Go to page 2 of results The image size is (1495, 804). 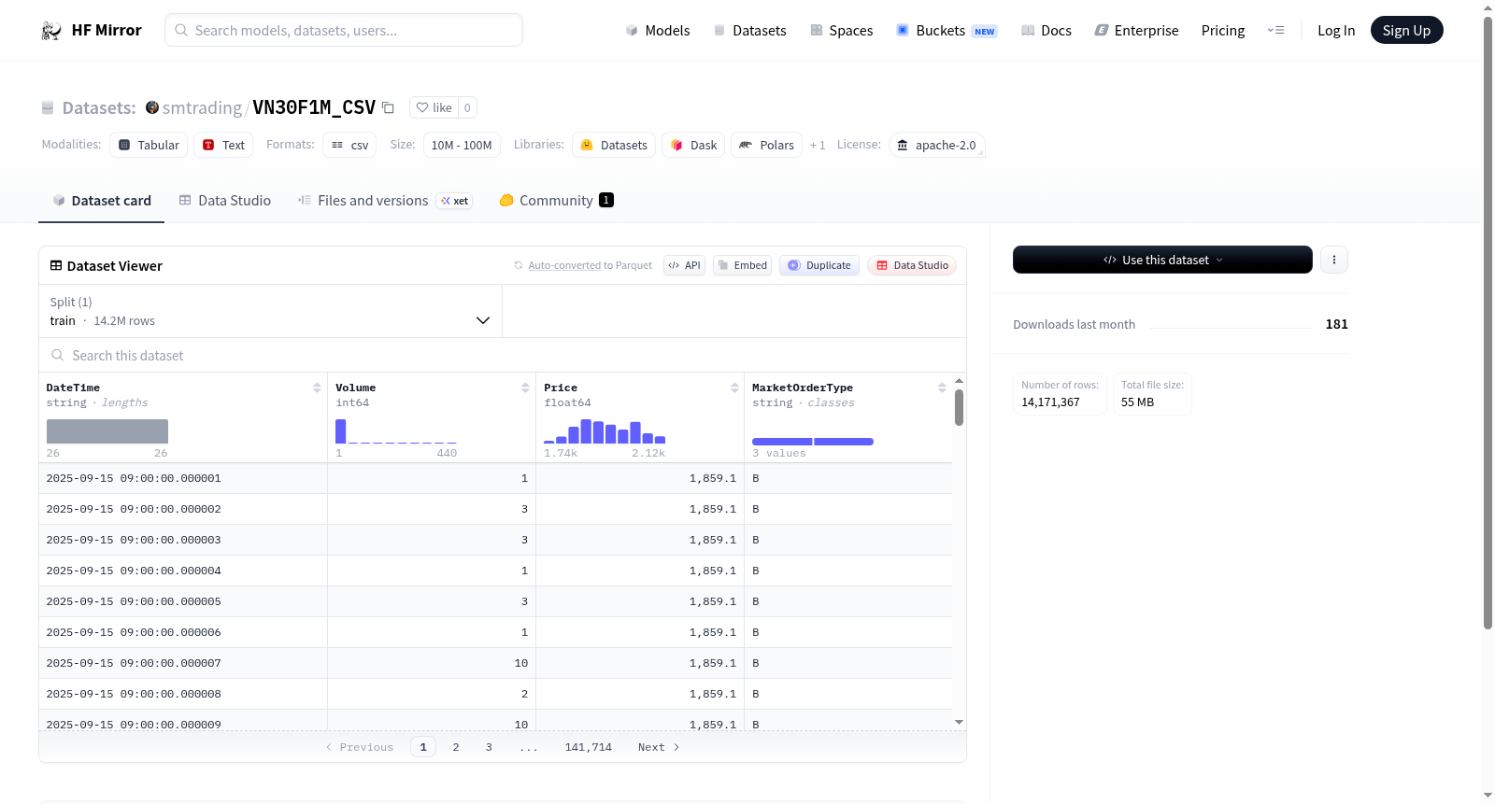(x=456, y=747)
